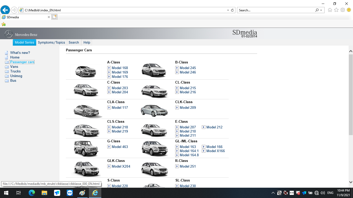Switch to the Symptoms/Topics tab
Screen dimensions: 353x198
[51, 43]
